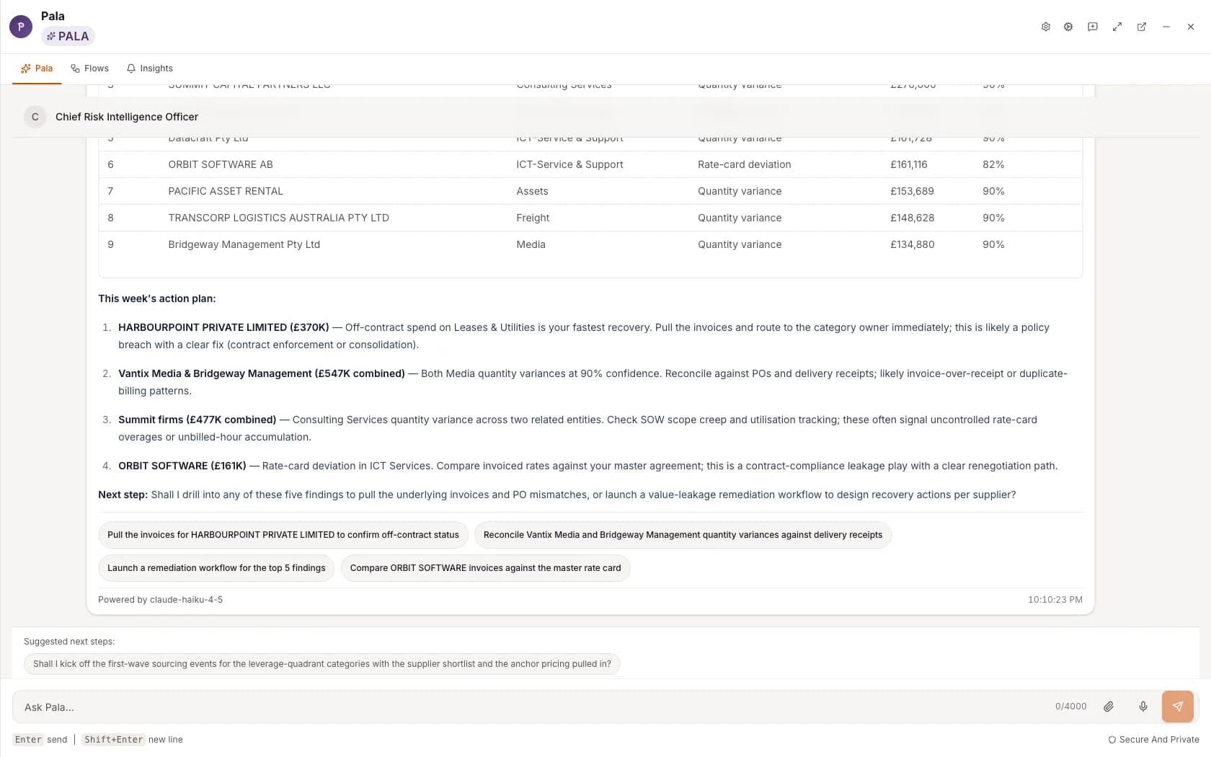Click the C avatar beside Chief Risk Intelligence Officer
1211x757 pixels.
pyautogui.click(x=35, y=117)
